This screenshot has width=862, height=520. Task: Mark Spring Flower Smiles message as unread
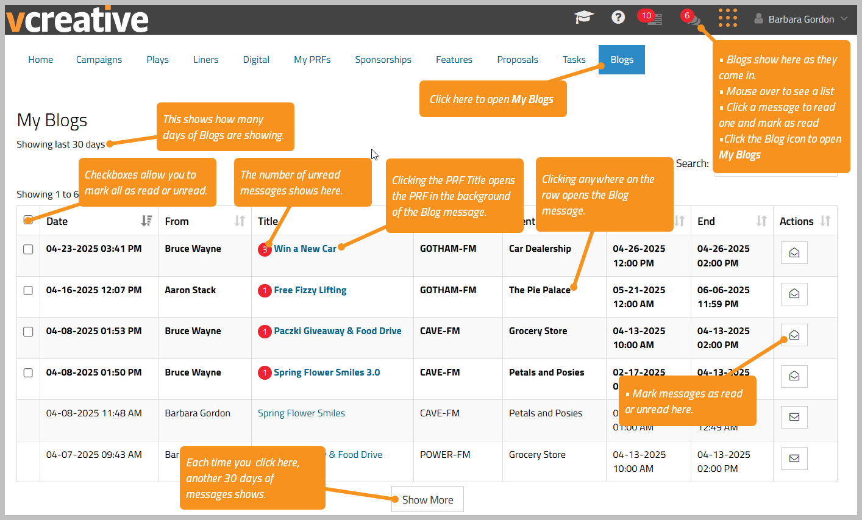click(x=794, y=417)
